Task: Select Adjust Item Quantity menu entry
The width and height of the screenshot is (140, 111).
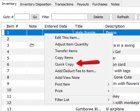Action: pos(79,44)
